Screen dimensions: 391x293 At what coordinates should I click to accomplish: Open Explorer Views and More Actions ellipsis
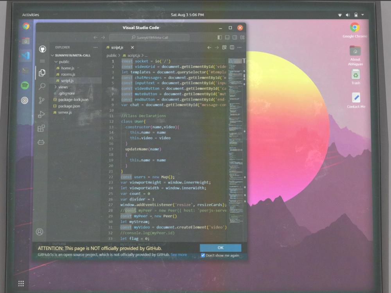point(95,47)
